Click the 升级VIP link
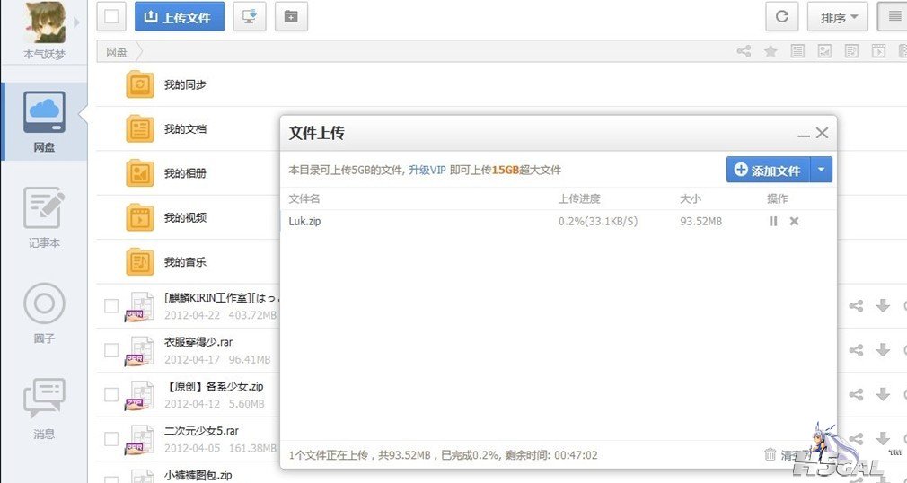 point(427,170)
